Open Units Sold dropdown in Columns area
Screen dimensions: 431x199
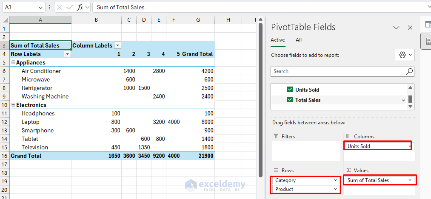(410, 146)
